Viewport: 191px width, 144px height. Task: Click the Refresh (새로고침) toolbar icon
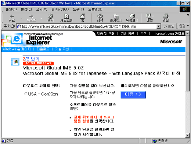point(66,18)
